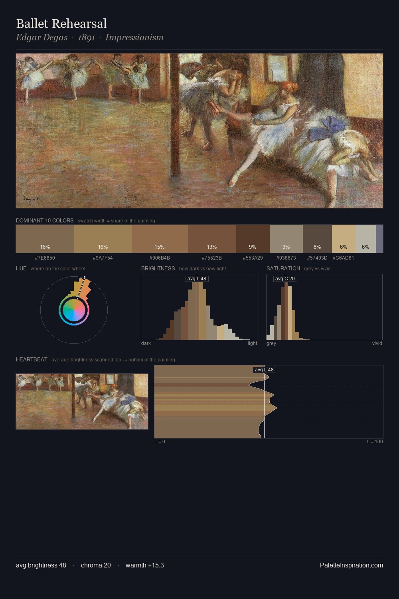Screen dimensions: 399x599
Task: Click the 'Ballet Rehearsal' title
Action: 61,24
